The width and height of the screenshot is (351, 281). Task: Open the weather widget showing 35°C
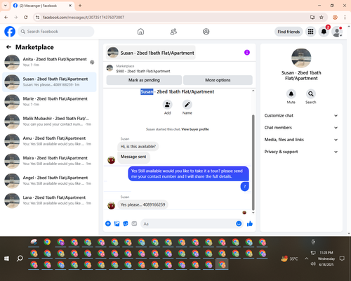(289, 259)
